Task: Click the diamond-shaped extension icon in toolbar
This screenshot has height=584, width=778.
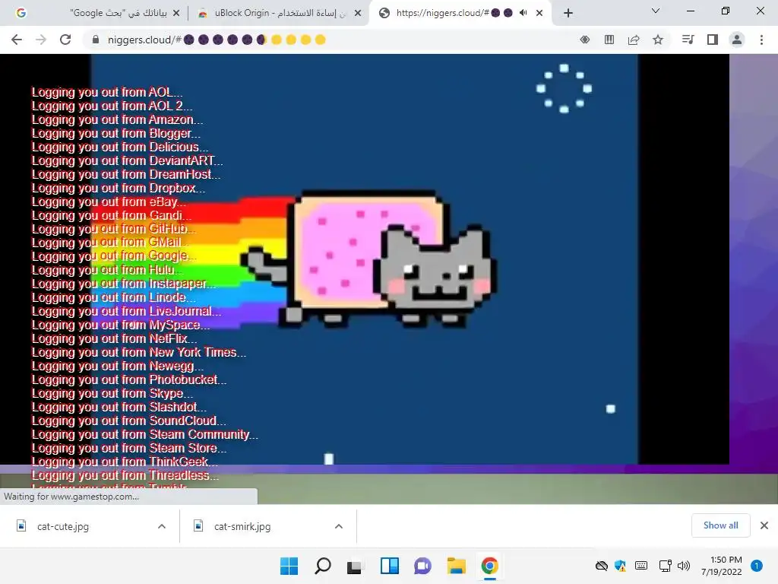Action: (585, 40)
